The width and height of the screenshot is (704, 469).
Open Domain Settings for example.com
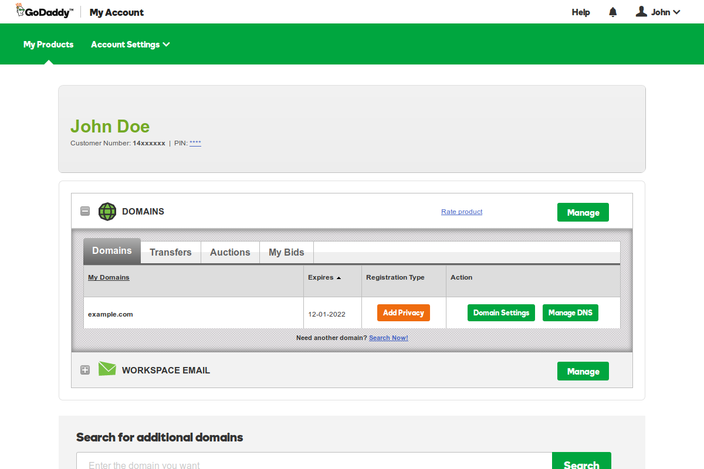coord(501,312)
